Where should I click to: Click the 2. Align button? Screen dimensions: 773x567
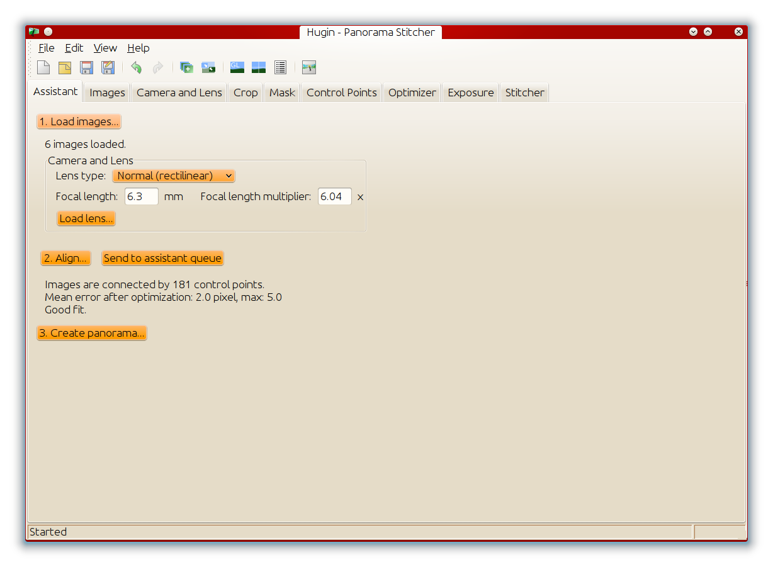[65, 258]
